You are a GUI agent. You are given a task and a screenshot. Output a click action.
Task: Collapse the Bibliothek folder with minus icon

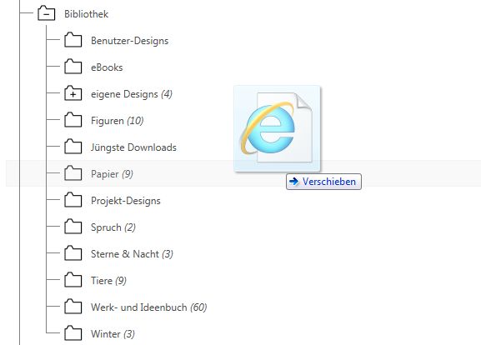pos(47,13)
